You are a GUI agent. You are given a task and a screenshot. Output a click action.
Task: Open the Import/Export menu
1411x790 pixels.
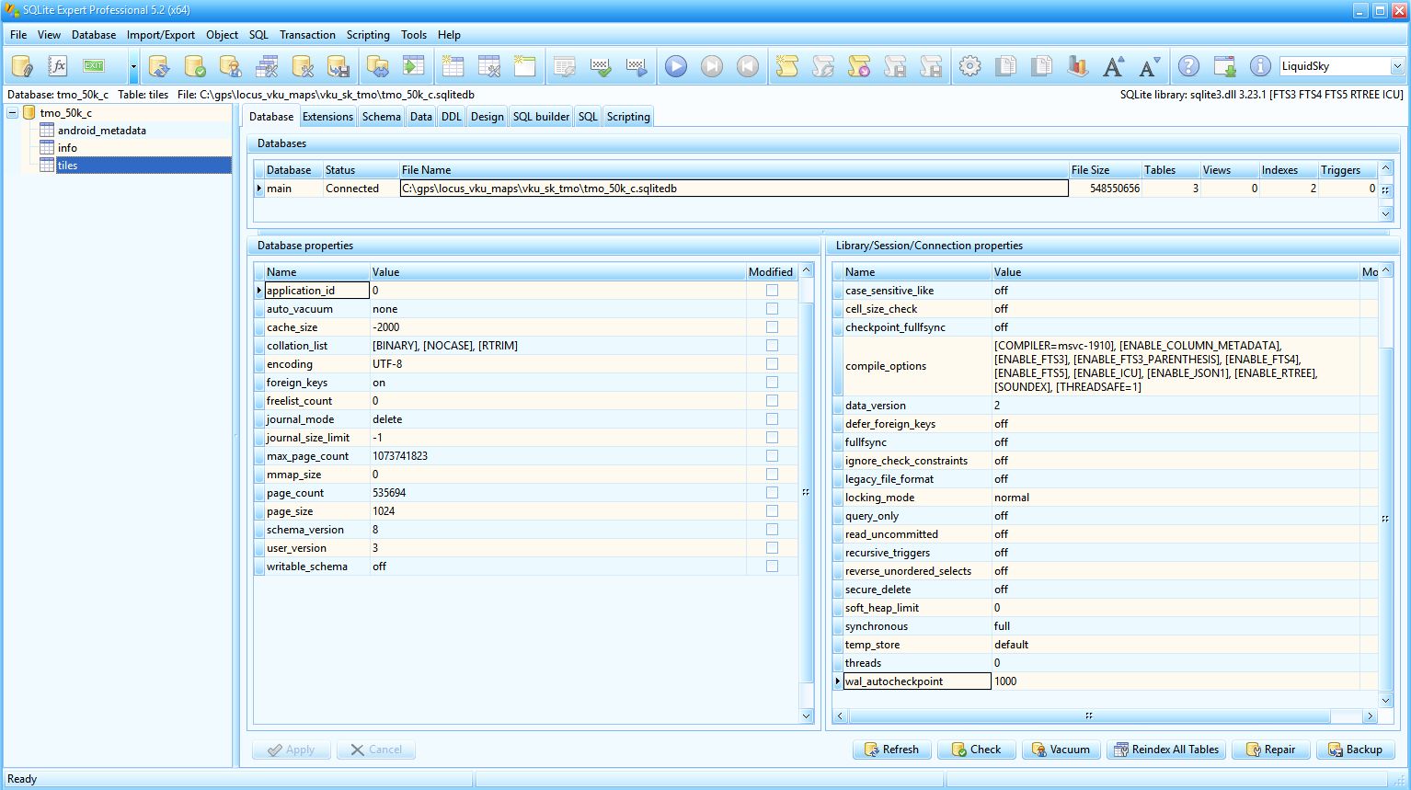[161, 35]
